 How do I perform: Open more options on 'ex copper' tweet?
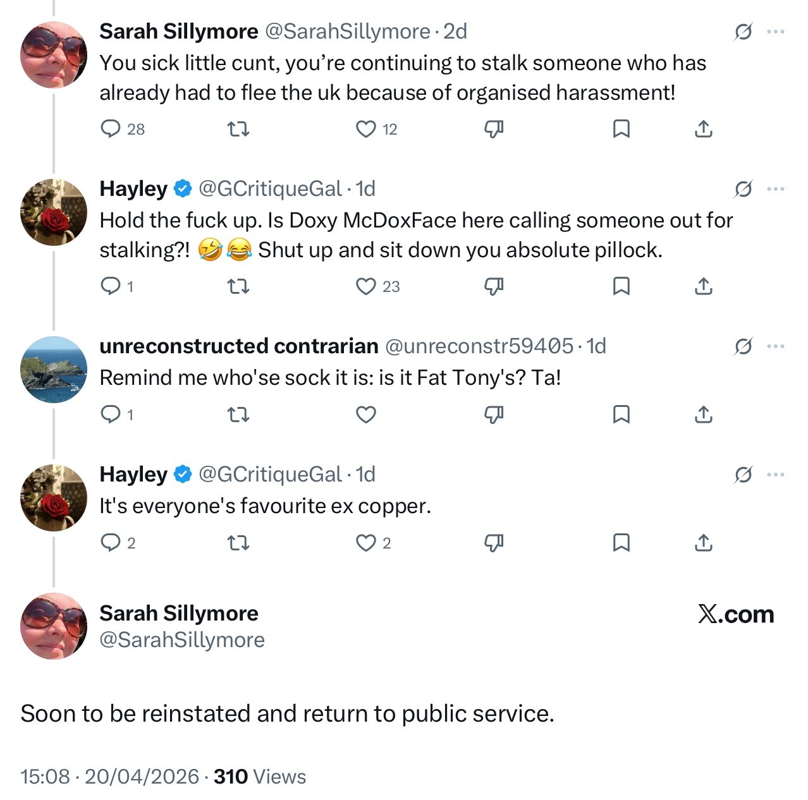(x=776, y=475)
